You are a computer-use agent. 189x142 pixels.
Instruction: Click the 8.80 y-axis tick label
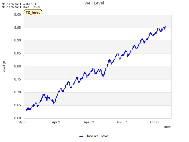point(18,66)
